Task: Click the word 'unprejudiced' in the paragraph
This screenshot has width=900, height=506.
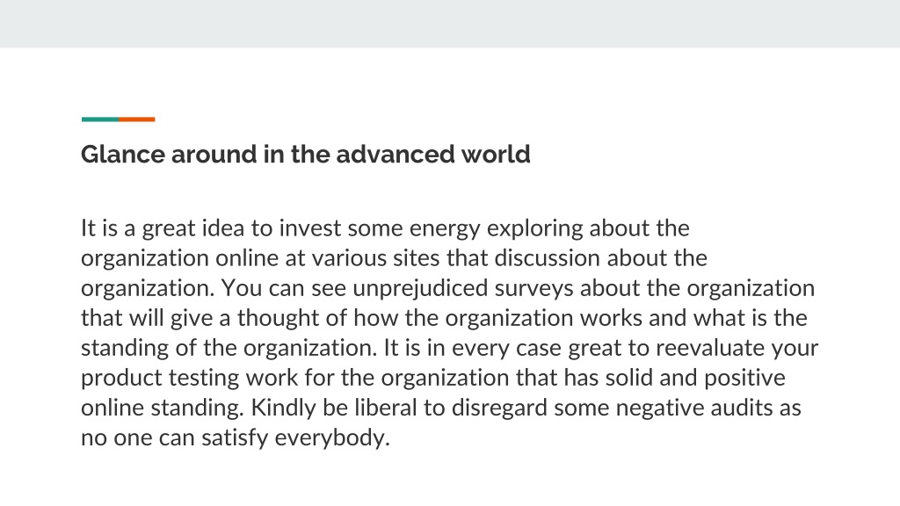Action: click(420, 288)
